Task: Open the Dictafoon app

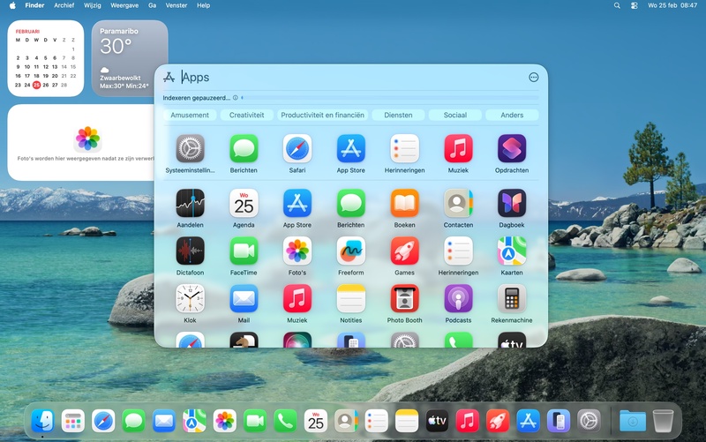Action: 190,251
